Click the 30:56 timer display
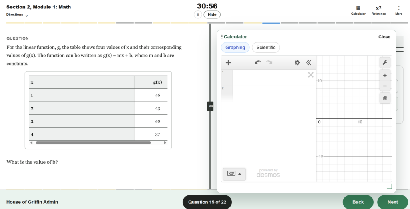 pyautogui.click(x=207, y=6)
